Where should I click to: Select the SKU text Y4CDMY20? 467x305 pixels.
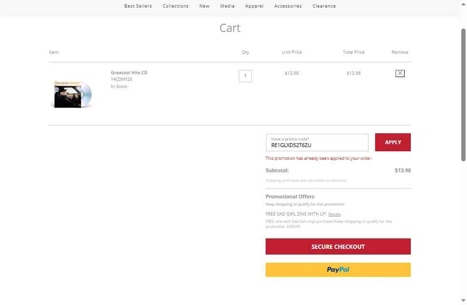pos(121,79)
